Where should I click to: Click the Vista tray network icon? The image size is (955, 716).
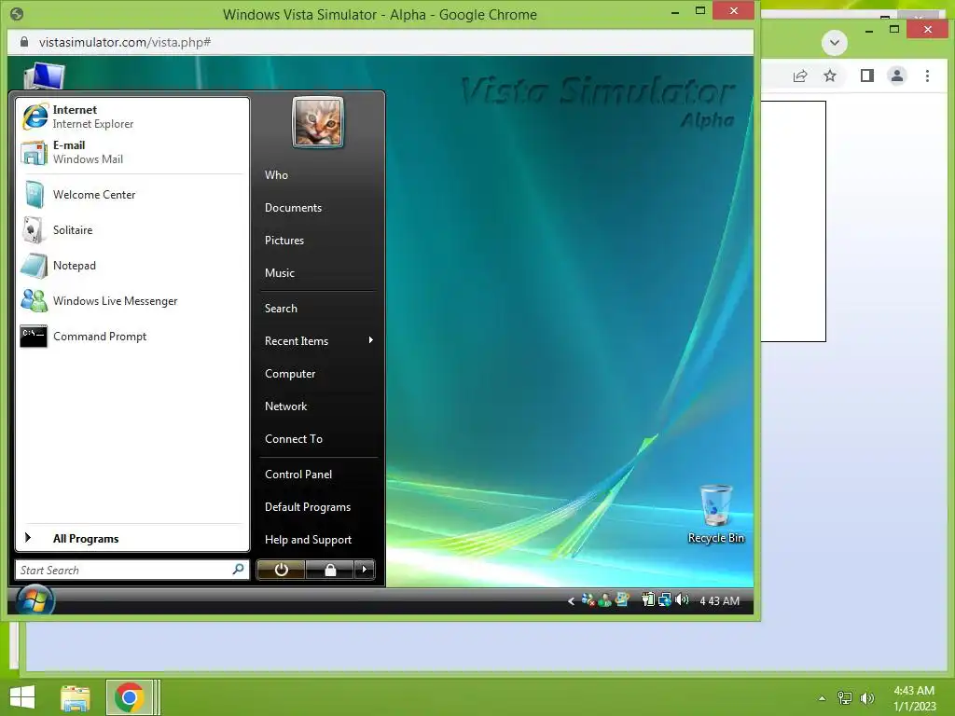[665, 600]
